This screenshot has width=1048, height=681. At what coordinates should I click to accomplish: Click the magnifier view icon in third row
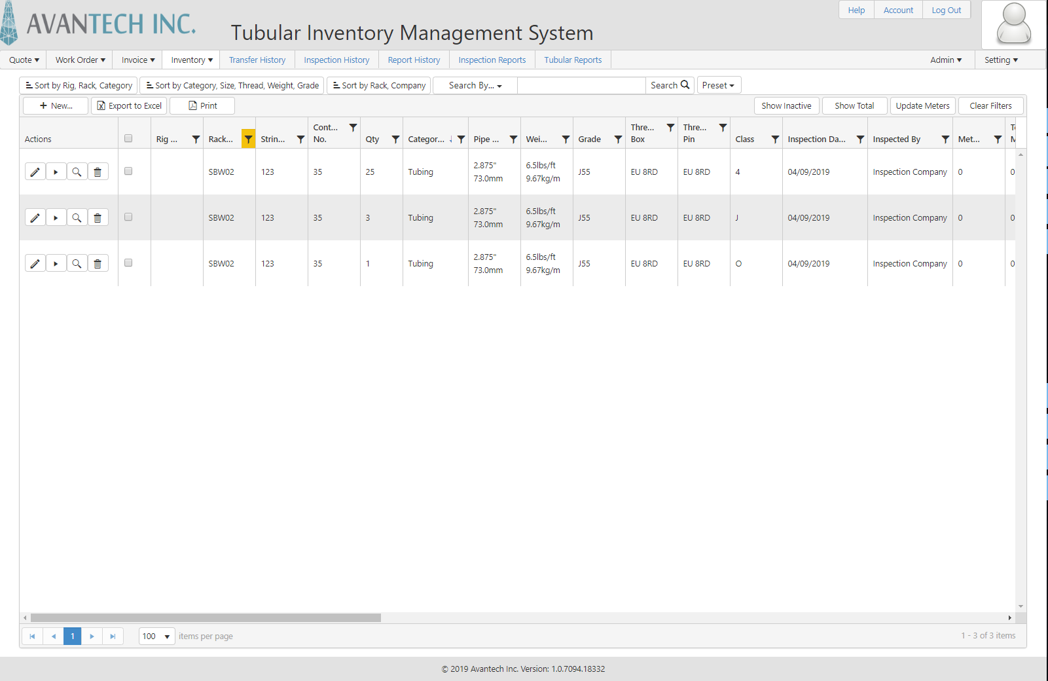77,264
